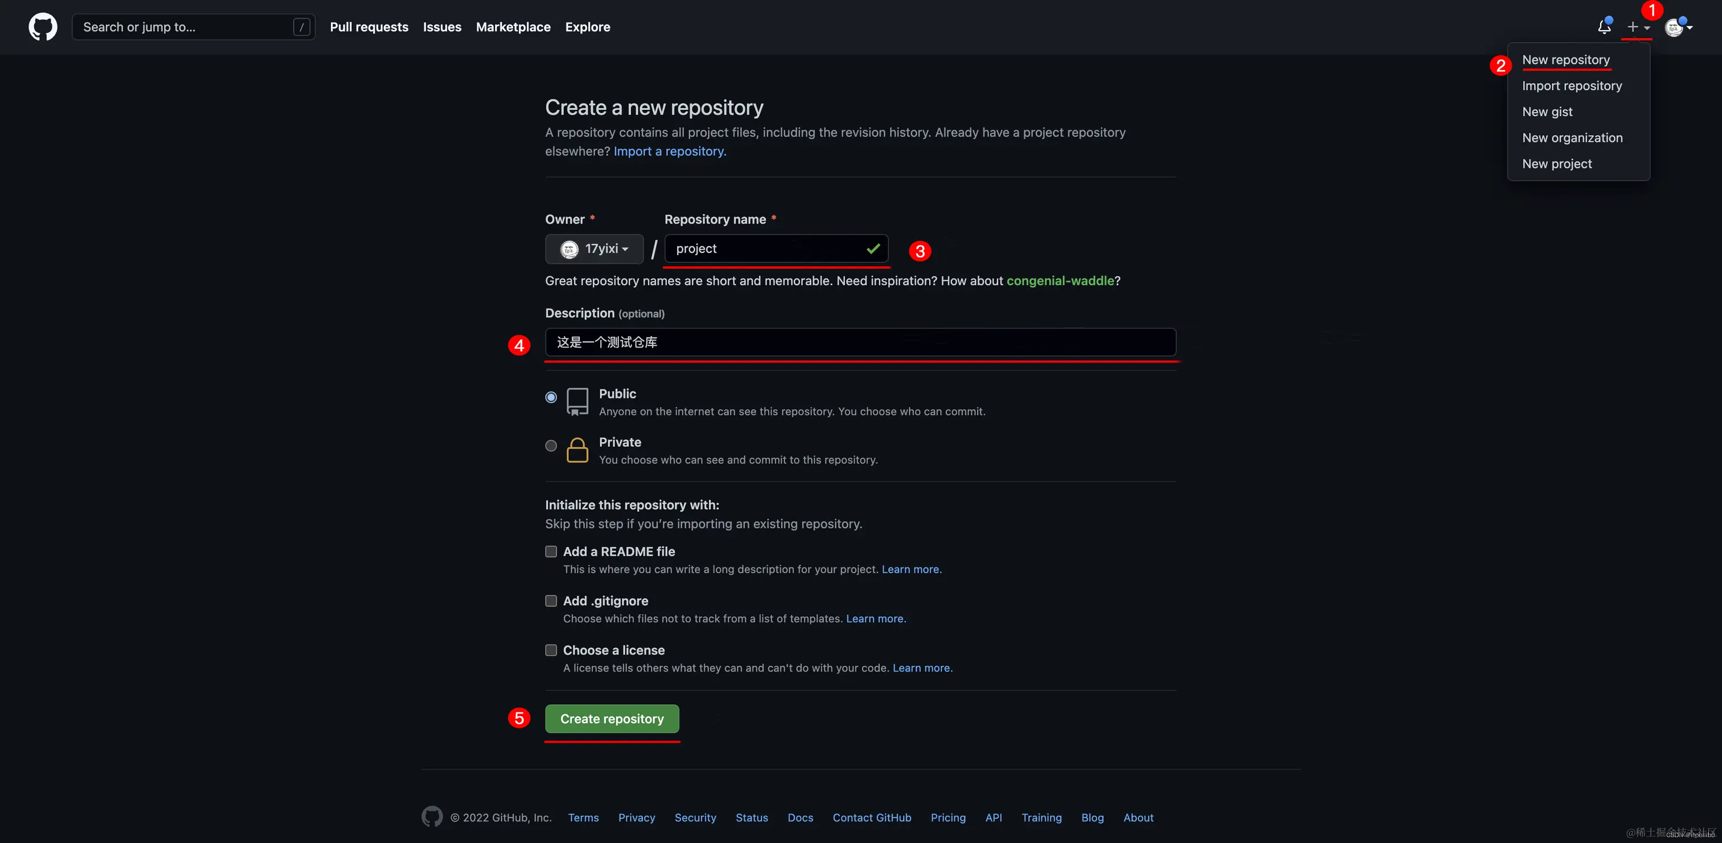
Task: Open the notifications bell icon
Action: coord(1604,27)
